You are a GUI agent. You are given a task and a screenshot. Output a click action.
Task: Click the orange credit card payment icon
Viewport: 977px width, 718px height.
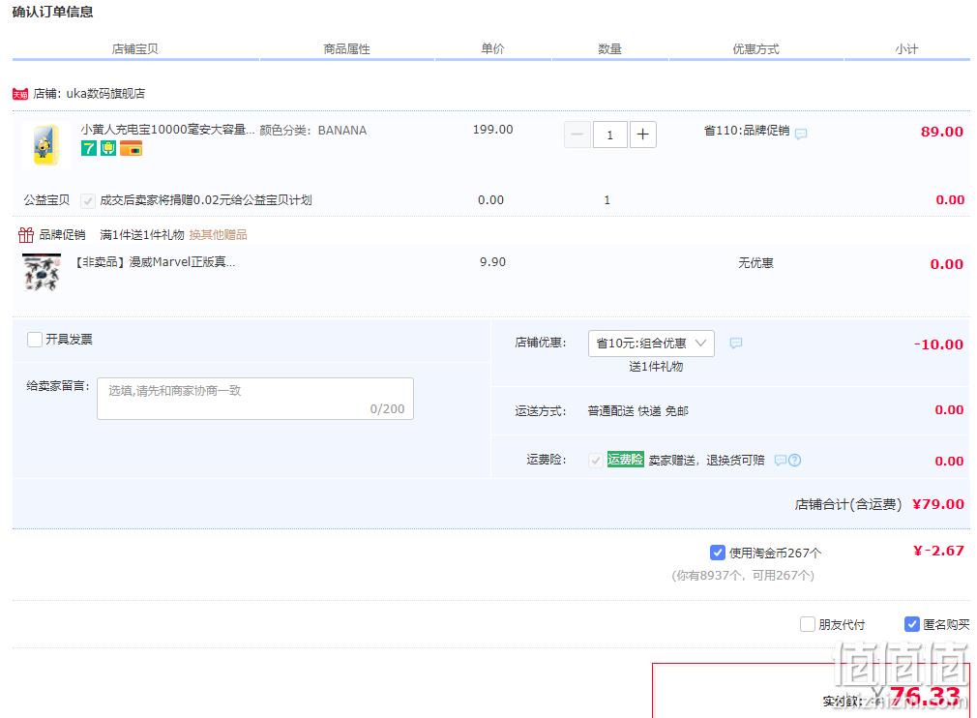[x=131, y=148]
